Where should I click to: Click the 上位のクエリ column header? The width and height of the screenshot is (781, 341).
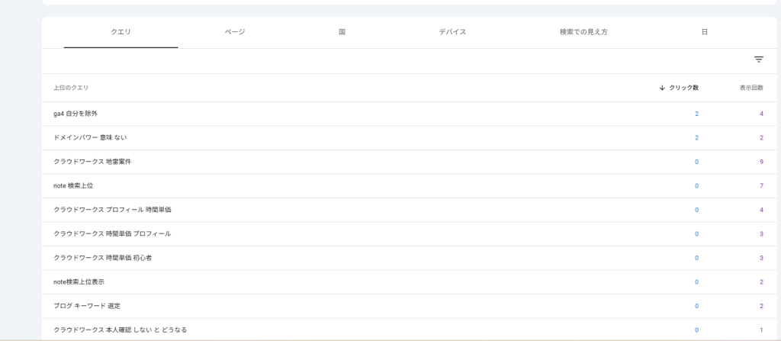71,88
